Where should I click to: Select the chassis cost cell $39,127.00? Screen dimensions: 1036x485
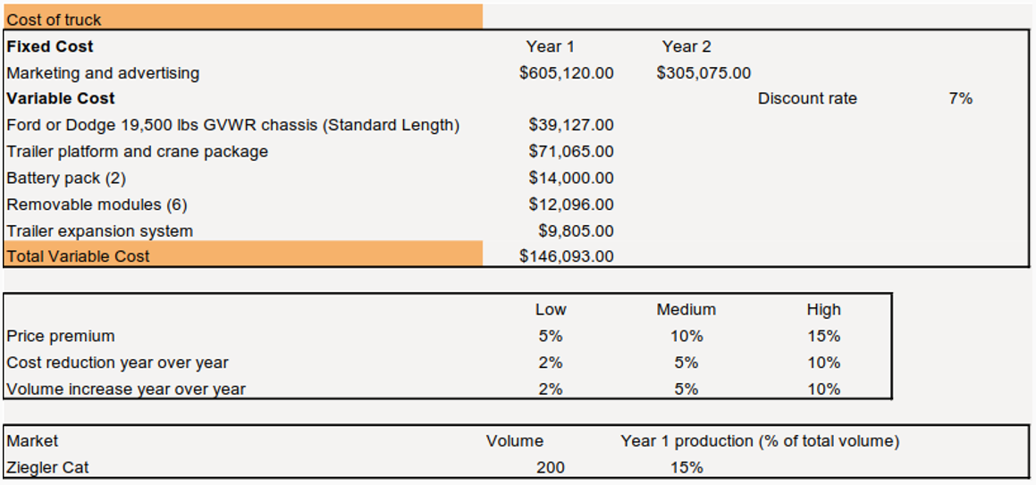point(570,125)
